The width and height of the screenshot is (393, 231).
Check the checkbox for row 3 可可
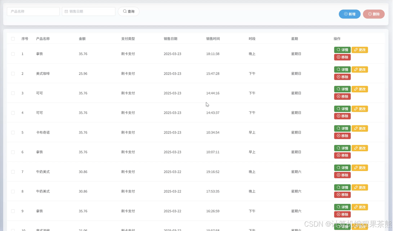tap(13, 93)
